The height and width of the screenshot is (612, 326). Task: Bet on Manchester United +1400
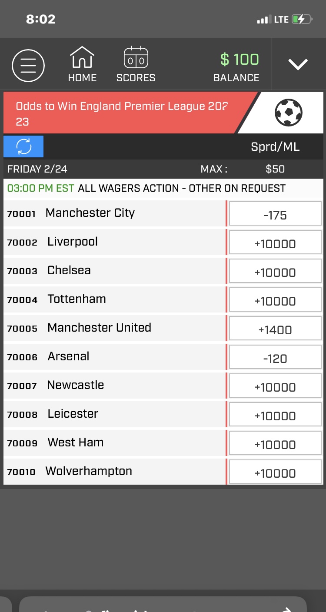(275, 330)
